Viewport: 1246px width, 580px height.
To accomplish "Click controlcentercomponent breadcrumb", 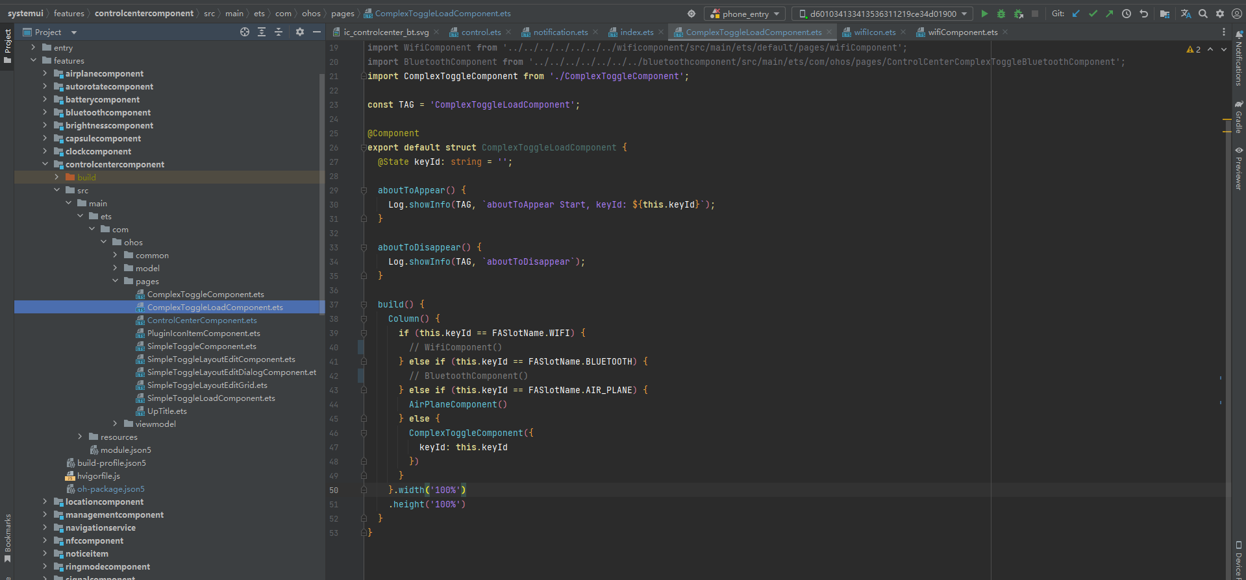I will tap(144, 13).
